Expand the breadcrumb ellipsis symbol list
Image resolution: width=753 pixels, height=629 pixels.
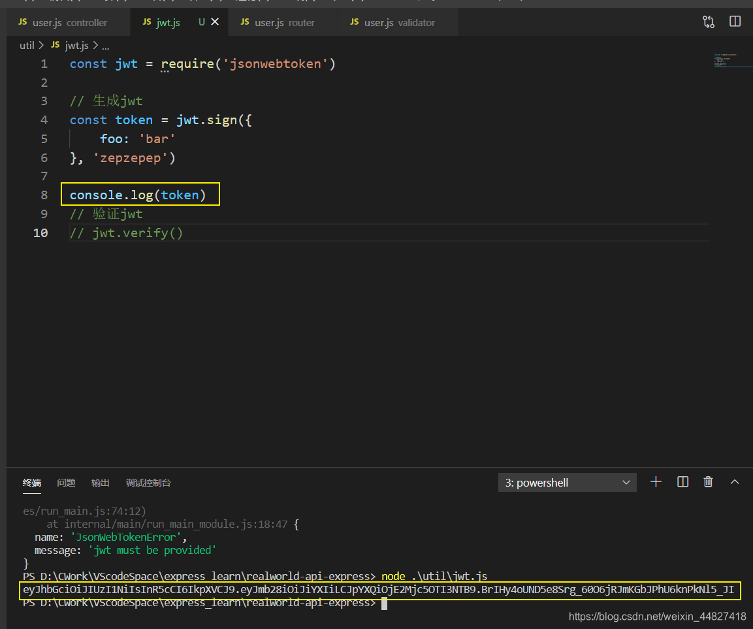coord(106,46)
